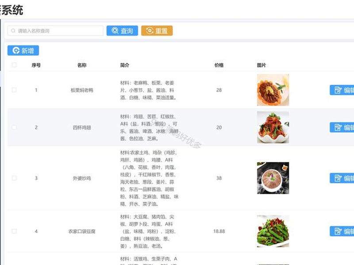The height and width of the screenshot is (265, 354).
Task: Click the 板栗焖老鸭 ingredients description
Action: [148, 90]
